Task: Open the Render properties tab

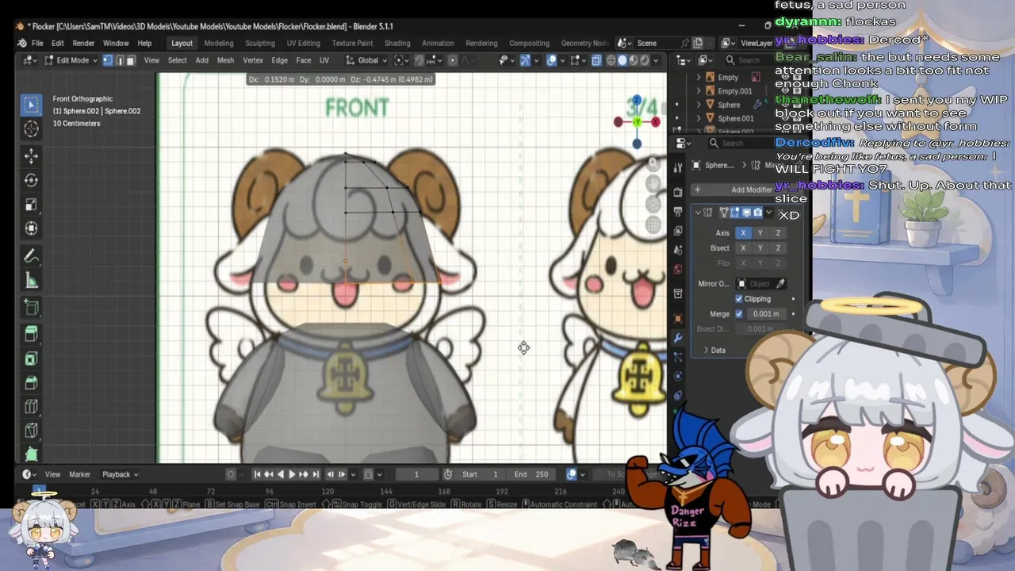Action: pos(678,193)
